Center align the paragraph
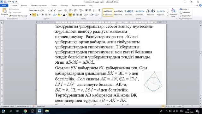 pos(74,15)
